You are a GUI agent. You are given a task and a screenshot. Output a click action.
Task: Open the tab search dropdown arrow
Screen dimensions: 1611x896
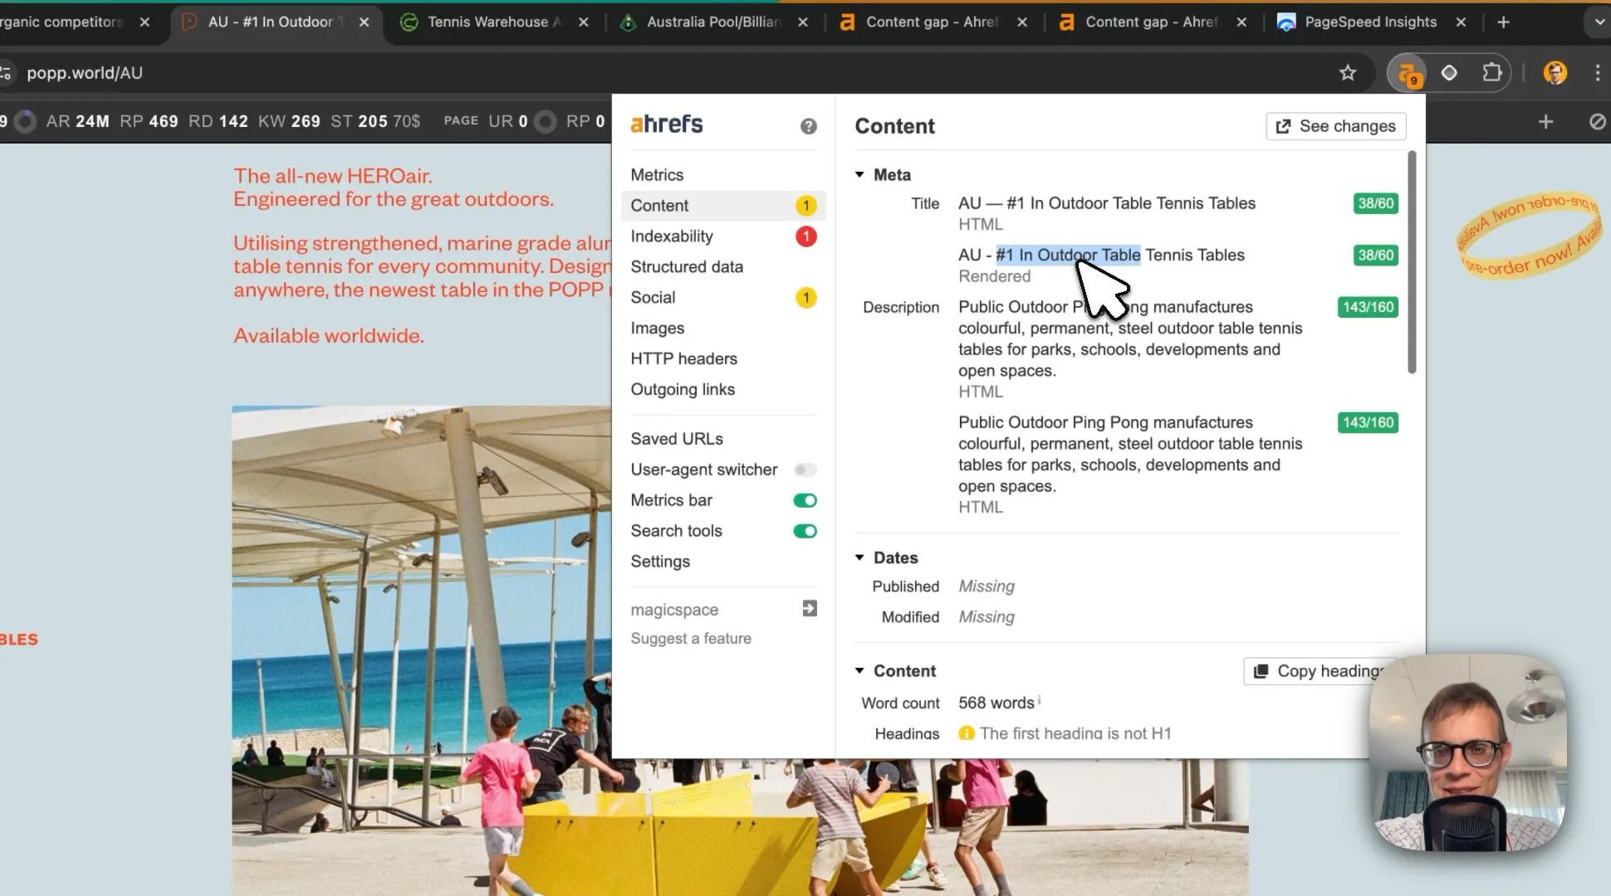click(x=1599, y=22)
